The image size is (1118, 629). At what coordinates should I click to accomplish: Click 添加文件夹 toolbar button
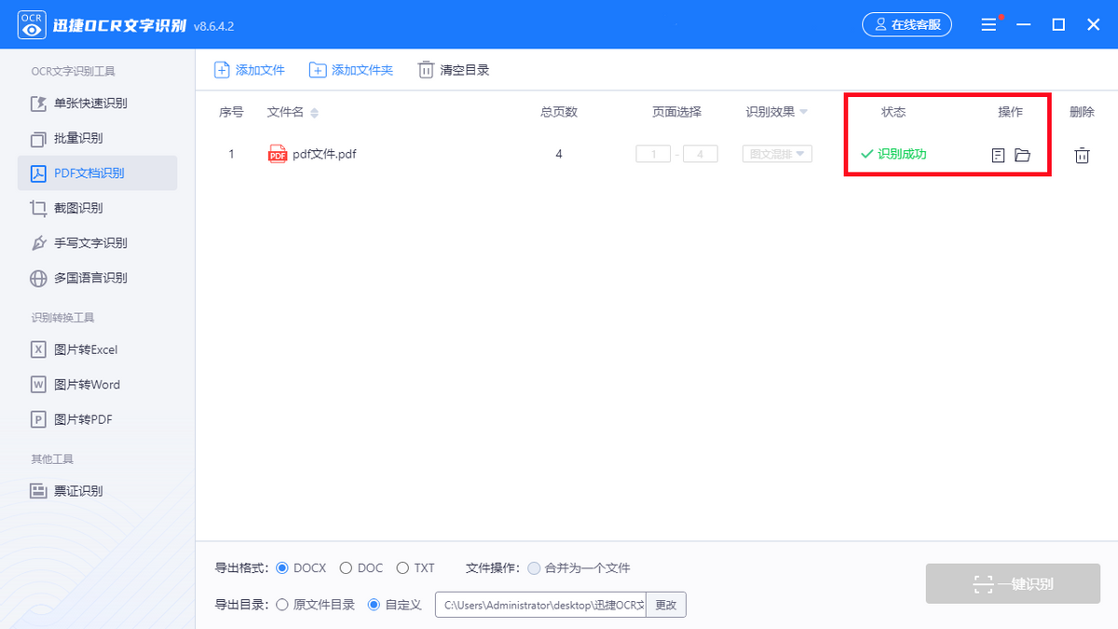coord(351,70)
